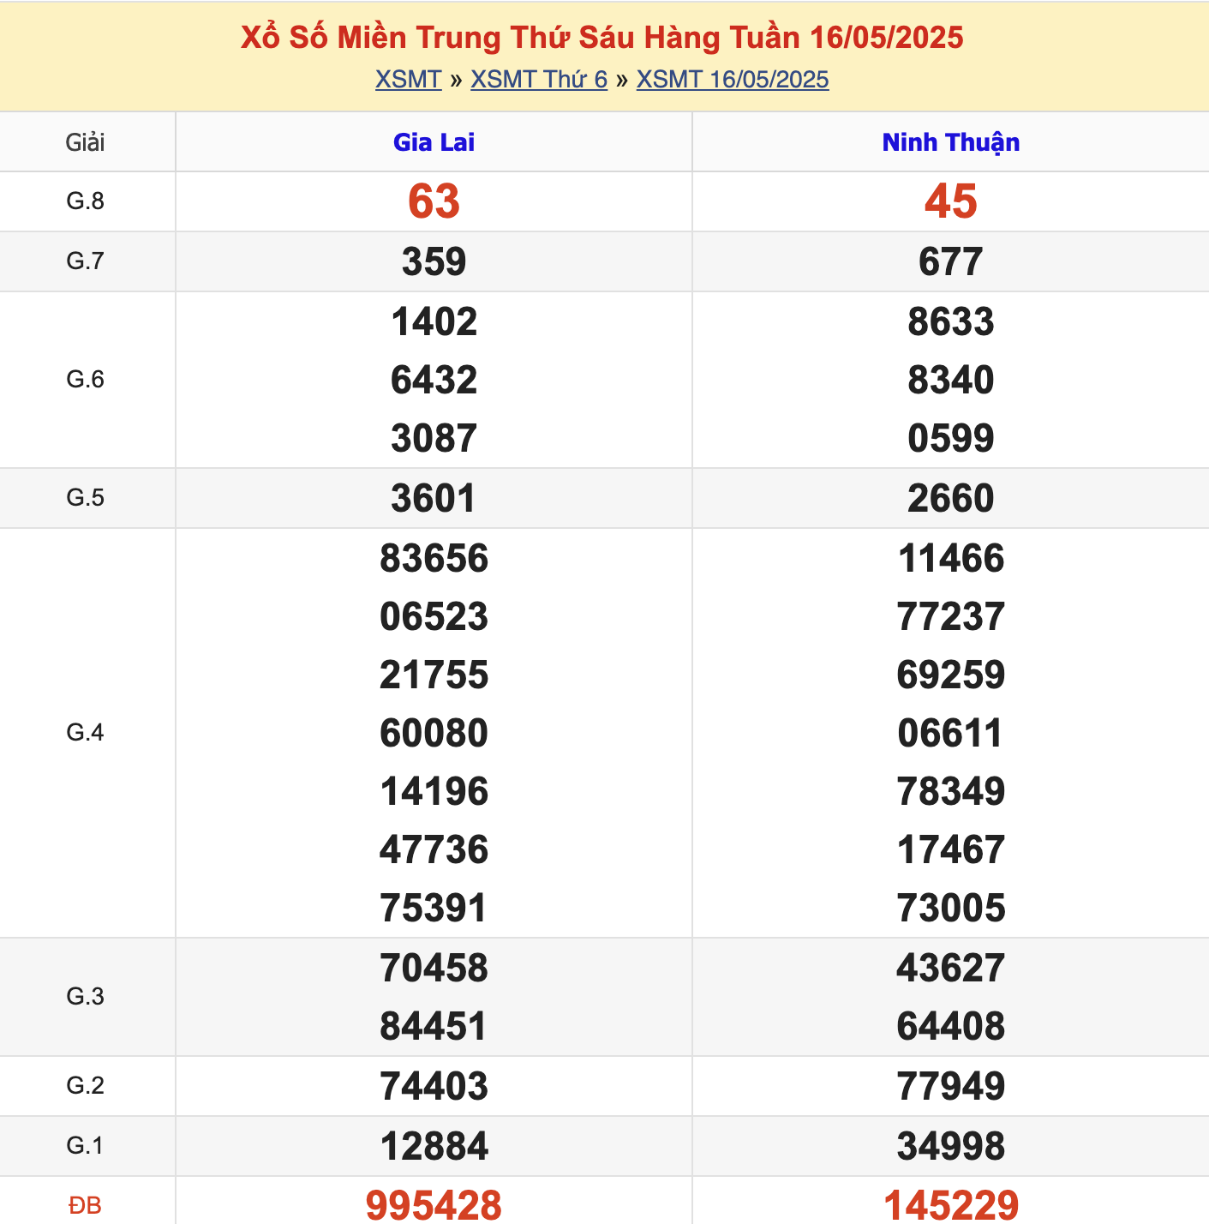1209x1224 pixels.
Task: Select Gia Lai G.1 result 12884
Action: (x=434, y=1146)
